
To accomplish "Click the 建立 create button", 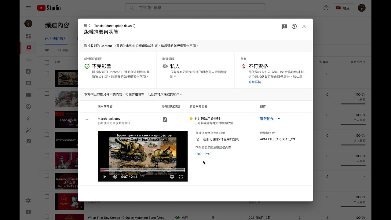I will tap(343, 8).
